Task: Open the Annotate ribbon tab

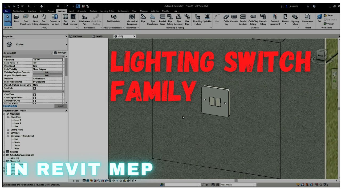Action: pyautogui.click(x=82, y=11)
